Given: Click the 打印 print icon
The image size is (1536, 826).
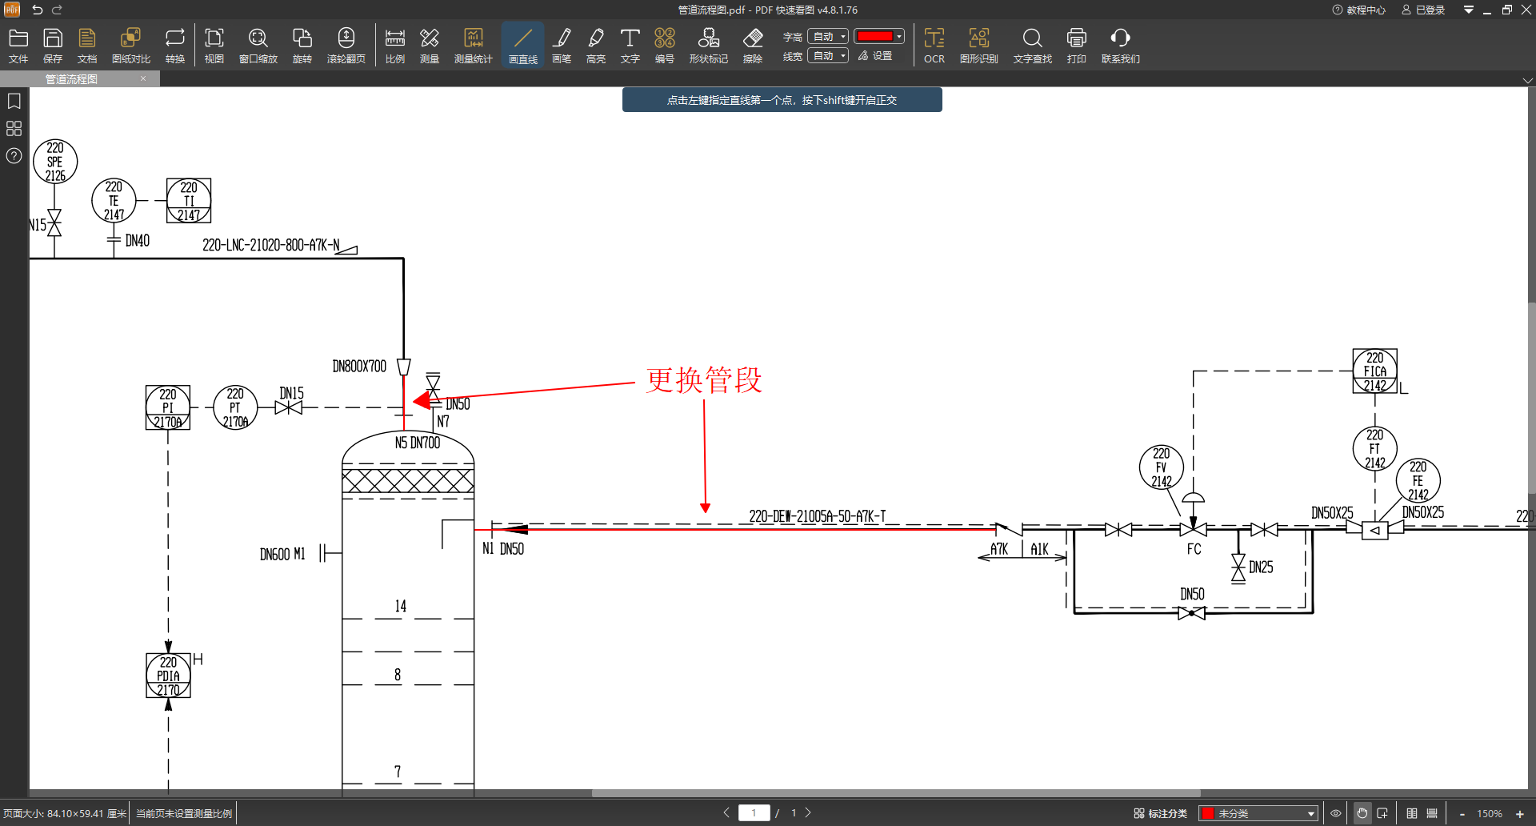Looking at the screenshot, I should click(x=1076, y=46).
